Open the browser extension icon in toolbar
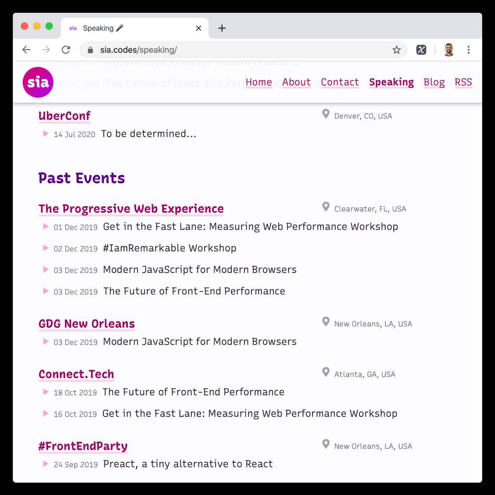This screenshot has width=495, height=495. tap(421, 50)
